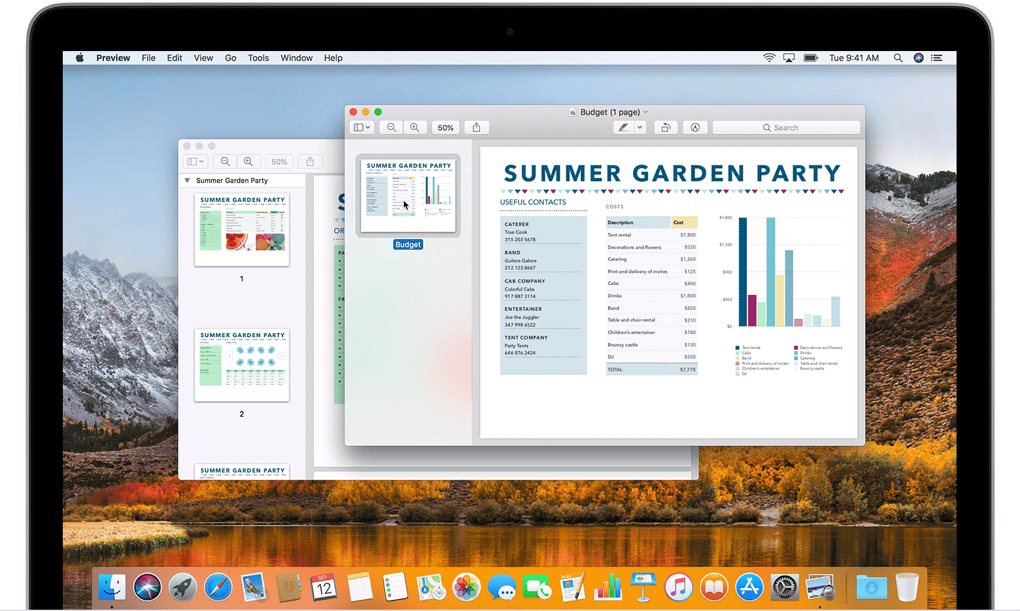
Task: Click the Share icon in Budget toolbar
Action: (x=476, y=127)
